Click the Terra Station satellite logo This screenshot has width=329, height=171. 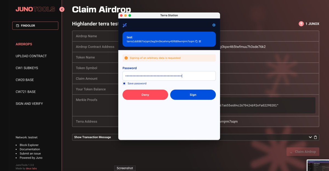125,25
